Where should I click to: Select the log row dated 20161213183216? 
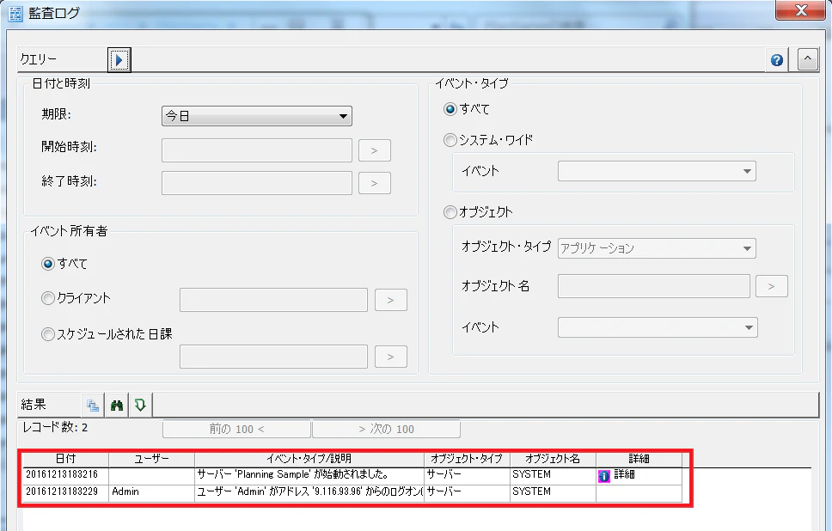[x=352, y=475]
